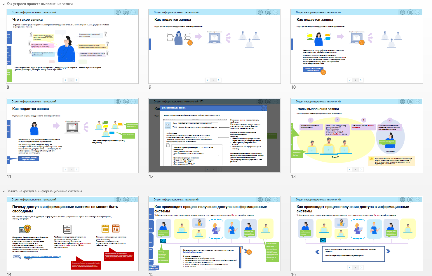Collapse the 'Как устроен процесс выполнения заявки' section

(x=4, y=4)
